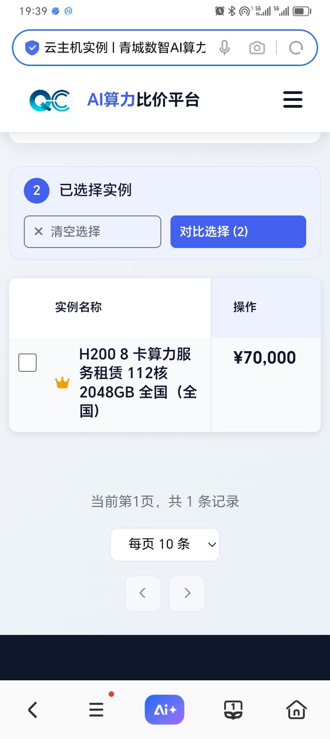Navigate back with bottom back arrow
Image resolution: width=330 pixels, height=739 pixels.
point(33,710)
